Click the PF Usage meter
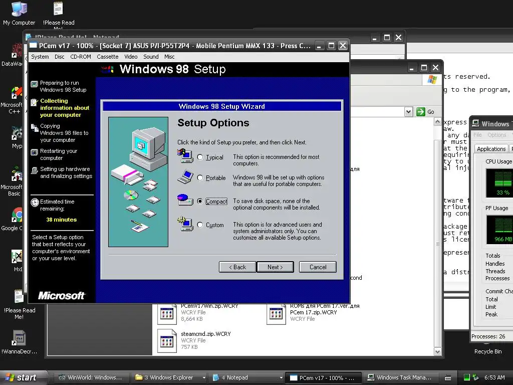513x385 pixels. [x=499, y=230]
